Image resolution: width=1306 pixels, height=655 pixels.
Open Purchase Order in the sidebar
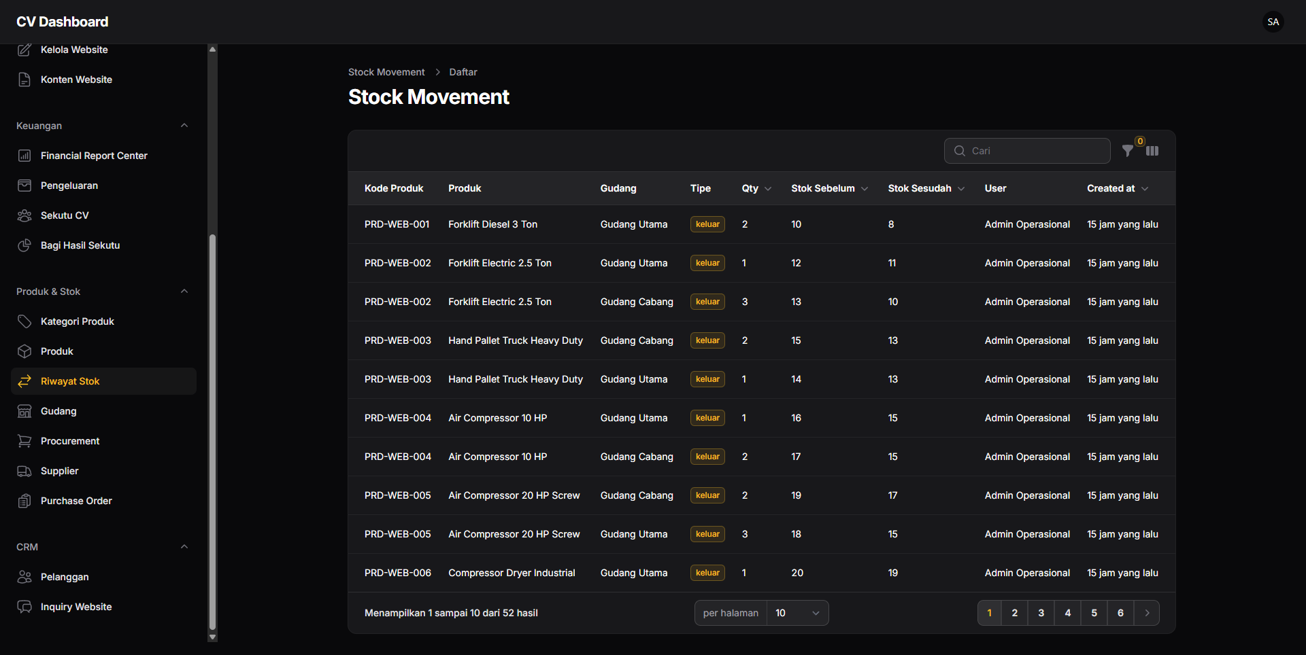[x=76, y=501]
